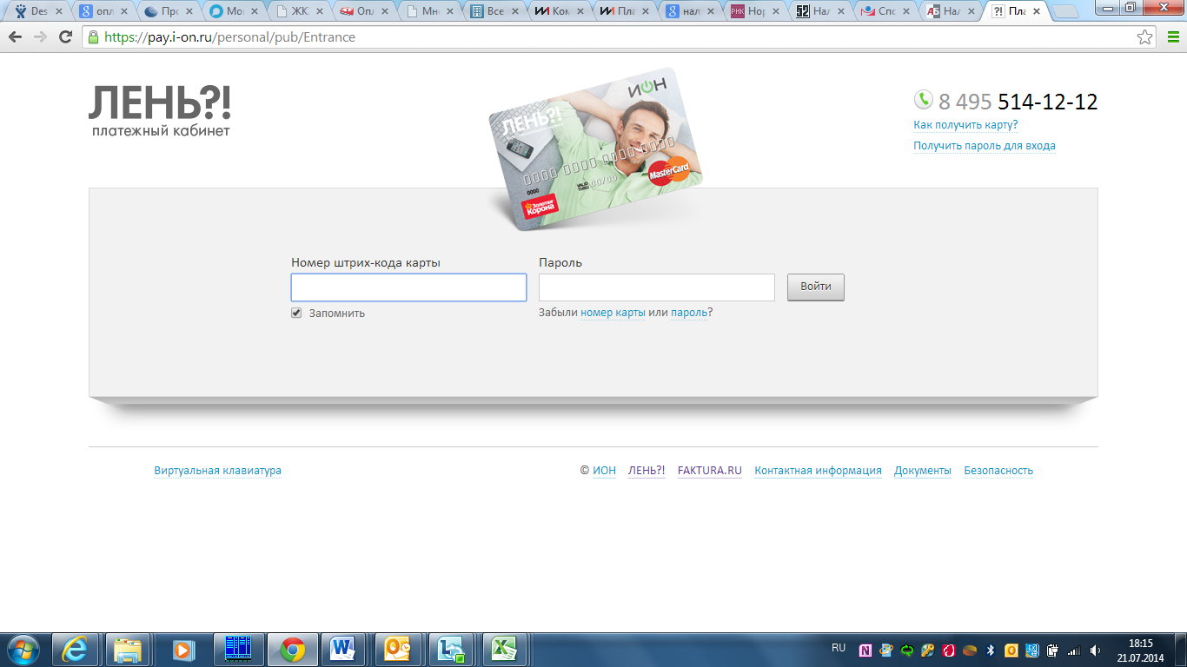Click the browser Forward arrow

[x=40, y=37]
